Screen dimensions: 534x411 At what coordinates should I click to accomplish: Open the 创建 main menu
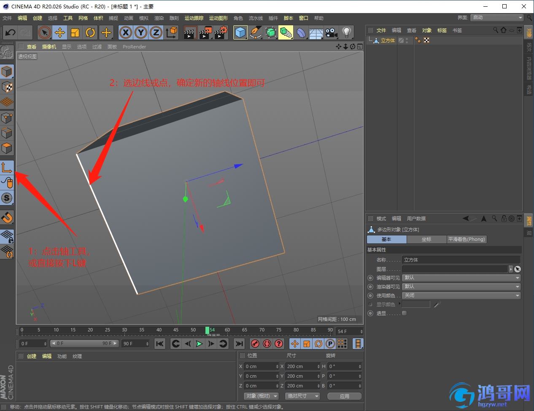pyautogui.click(x=38, y=18)
